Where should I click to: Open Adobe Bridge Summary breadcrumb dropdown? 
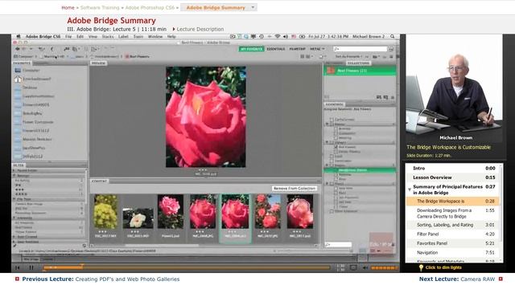(x=253, y=7)
